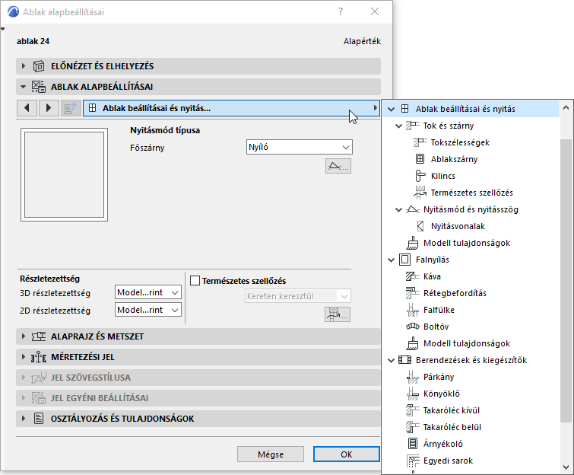This screenshot has width=574, height=475.
Task: Click the Falfülke wall niche icon
Action: point(413,310)
